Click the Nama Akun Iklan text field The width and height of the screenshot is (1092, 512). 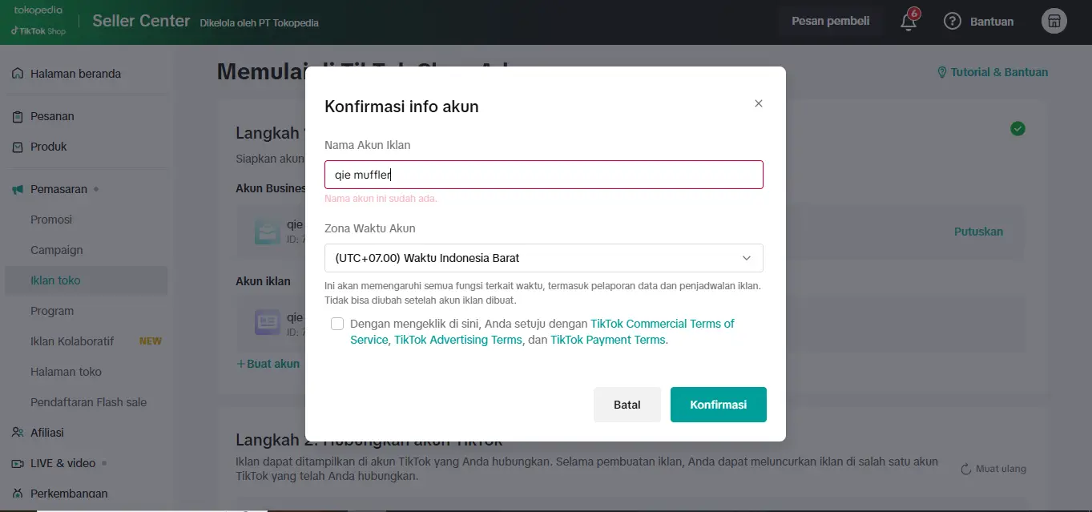(x=543, y=175)
